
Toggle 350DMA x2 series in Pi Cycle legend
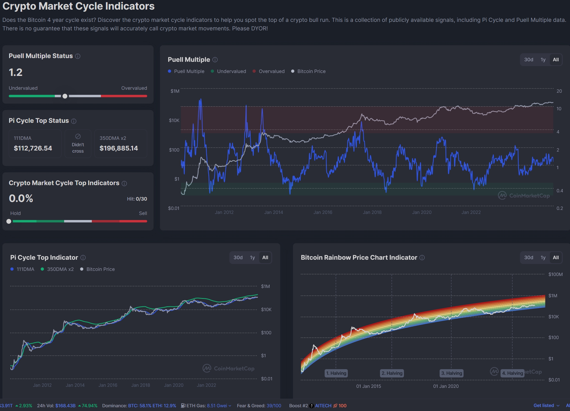tap(57, 269)
